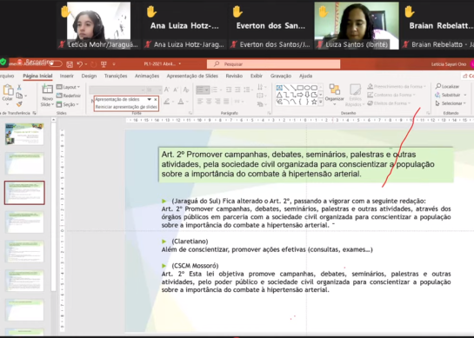Image resolution: width=474 pixels, height=338 pixels.
Task: Pick the text highlight color button
Action: [168, 102]
